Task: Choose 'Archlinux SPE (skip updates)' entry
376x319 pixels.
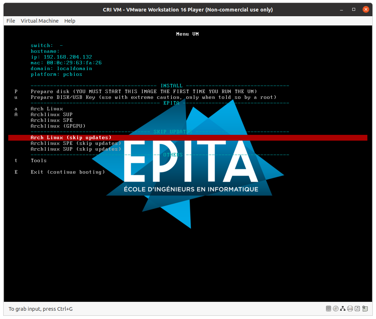Action: 76,143
